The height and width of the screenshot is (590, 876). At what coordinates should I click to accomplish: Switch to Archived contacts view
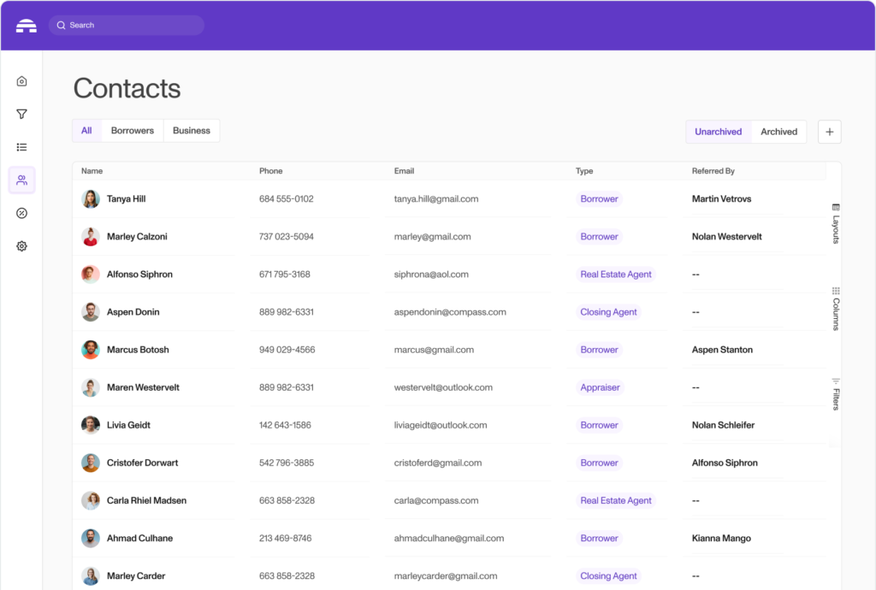(x=778, y=132)
